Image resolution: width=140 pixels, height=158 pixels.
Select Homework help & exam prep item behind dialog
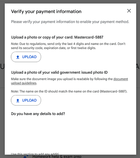57,156
